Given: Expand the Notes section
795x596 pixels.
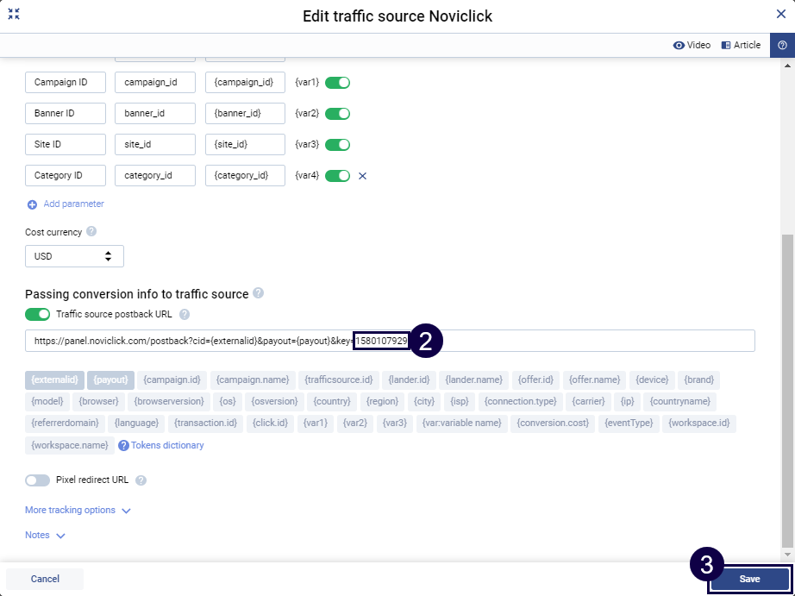Looking at the screenshot, I should click(45, 536).
